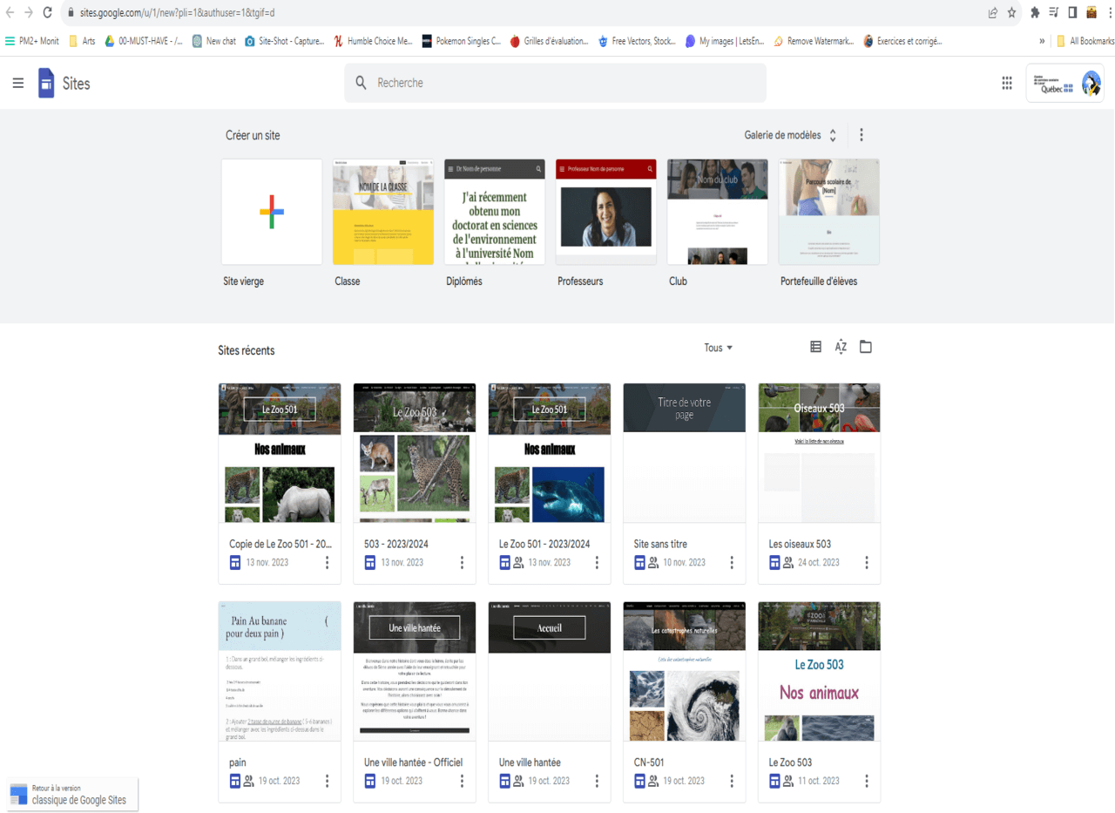Open the Remove Watermark bookmark
The width and height of the screenshot is (1115, 813).
pos(814,41)
